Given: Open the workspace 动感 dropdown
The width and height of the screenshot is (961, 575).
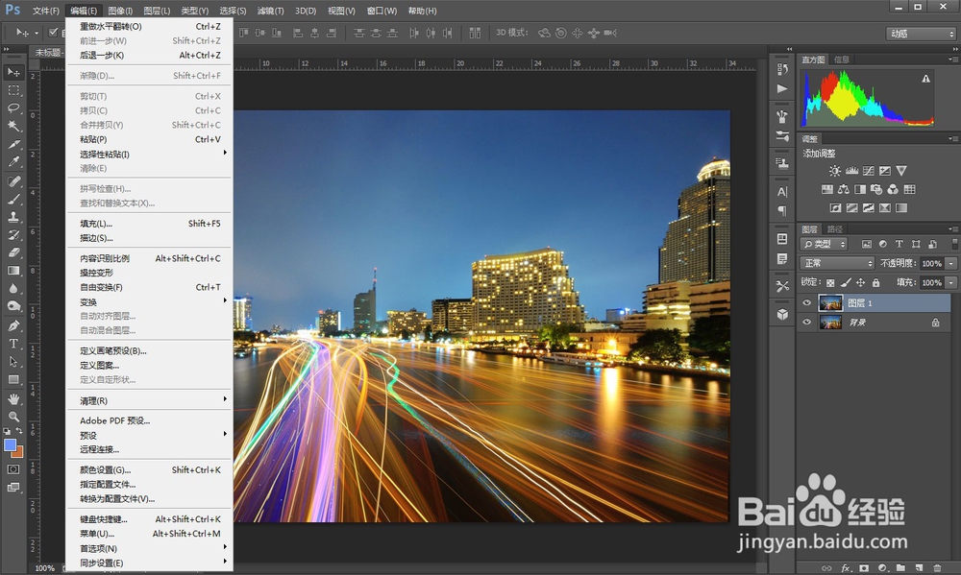Looking at the screenshot, I should pos(921,34).
